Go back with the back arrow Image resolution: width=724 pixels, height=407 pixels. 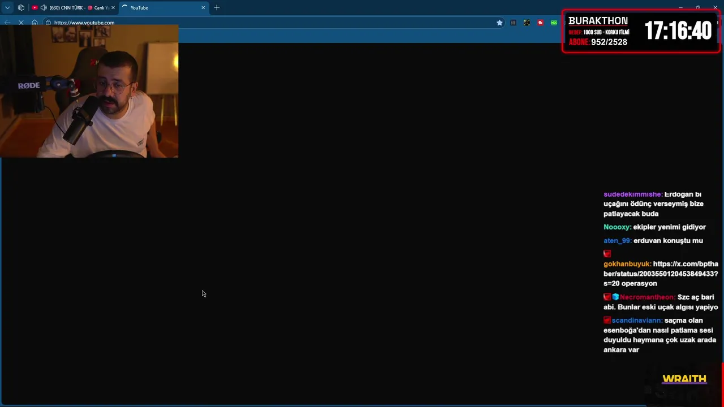(7, 23)
